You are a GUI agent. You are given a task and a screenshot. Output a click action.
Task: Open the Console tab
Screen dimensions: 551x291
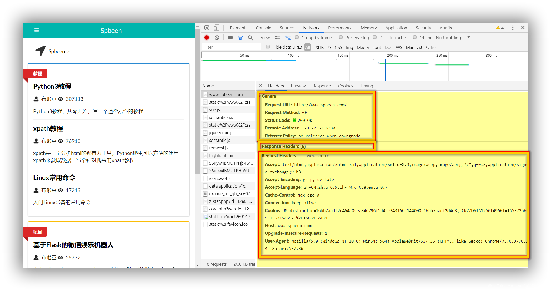pyautogui.click(x=263, y=28)
